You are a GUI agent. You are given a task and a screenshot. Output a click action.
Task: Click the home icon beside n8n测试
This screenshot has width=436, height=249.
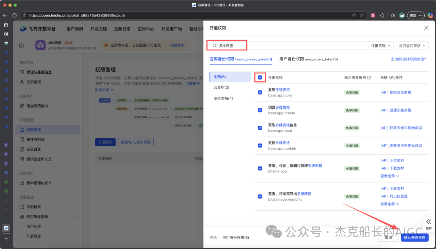tap(21, 45)
